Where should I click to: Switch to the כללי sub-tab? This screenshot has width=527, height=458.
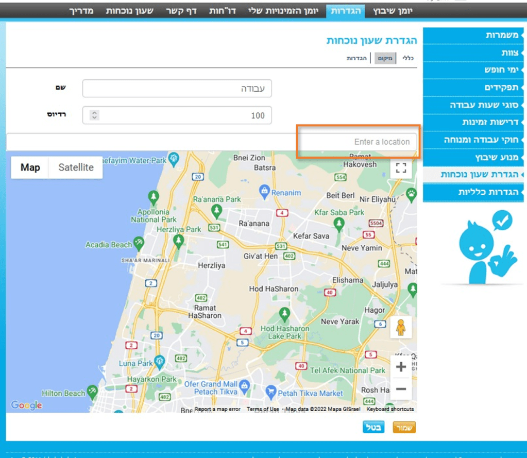pos(408,59)
